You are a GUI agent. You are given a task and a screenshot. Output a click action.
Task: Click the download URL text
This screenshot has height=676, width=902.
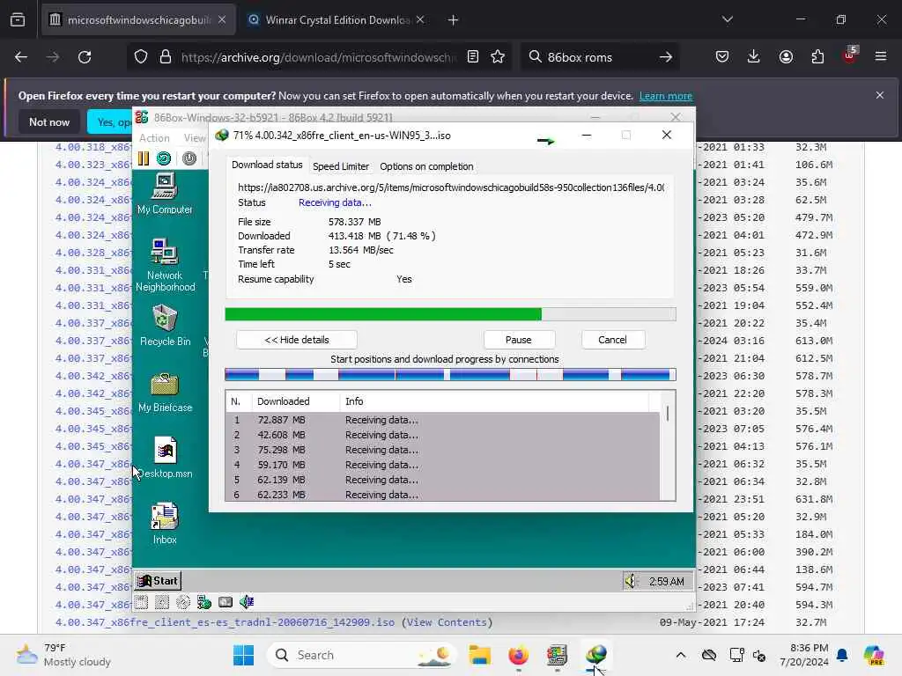tap(451, 187)
